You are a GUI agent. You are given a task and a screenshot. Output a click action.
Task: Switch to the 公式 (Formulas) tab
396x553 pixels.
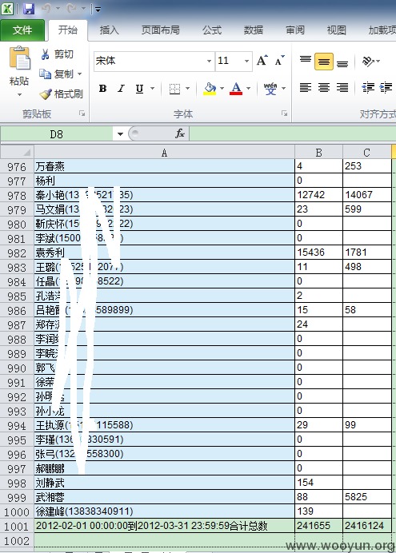point(212,30)
